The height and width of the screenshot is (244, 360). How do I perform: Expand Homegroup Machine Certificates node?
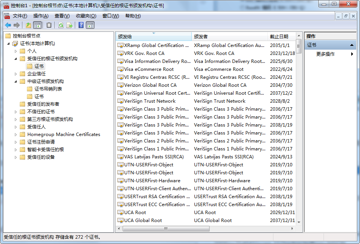coord(16,135)
